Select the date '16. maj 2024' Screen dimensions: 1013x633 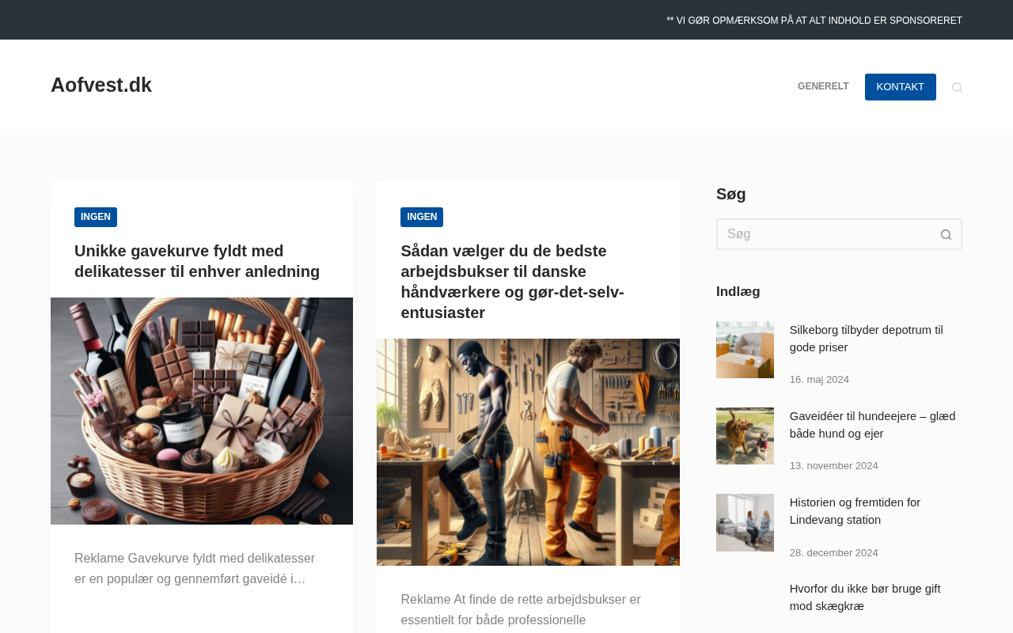pos(819,380)
